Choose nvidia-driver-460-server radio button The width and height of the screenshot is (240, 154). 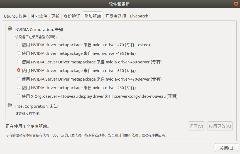click(19, 61)
